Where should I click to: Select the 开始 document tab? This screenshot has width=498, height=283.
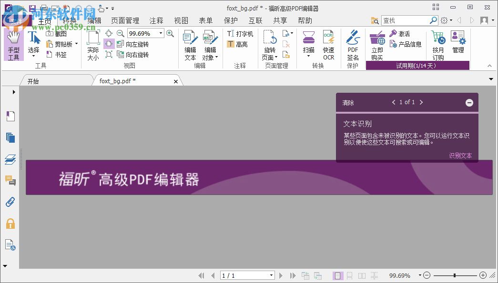coord(33,81)
